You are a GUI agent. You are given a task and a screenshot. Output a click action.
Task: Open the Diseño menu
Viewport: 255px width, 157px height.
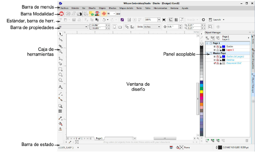coord(92,8)
